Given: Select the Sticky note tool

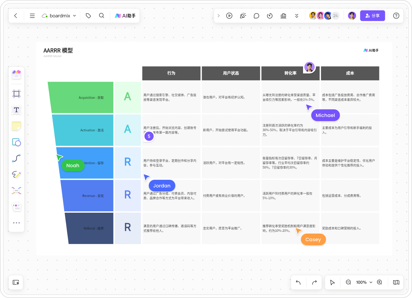Looking at the screenshot, I should coord(16,126).
